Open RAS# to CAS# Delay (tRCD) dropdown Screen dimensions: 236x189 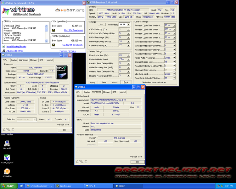coord(128,33)
